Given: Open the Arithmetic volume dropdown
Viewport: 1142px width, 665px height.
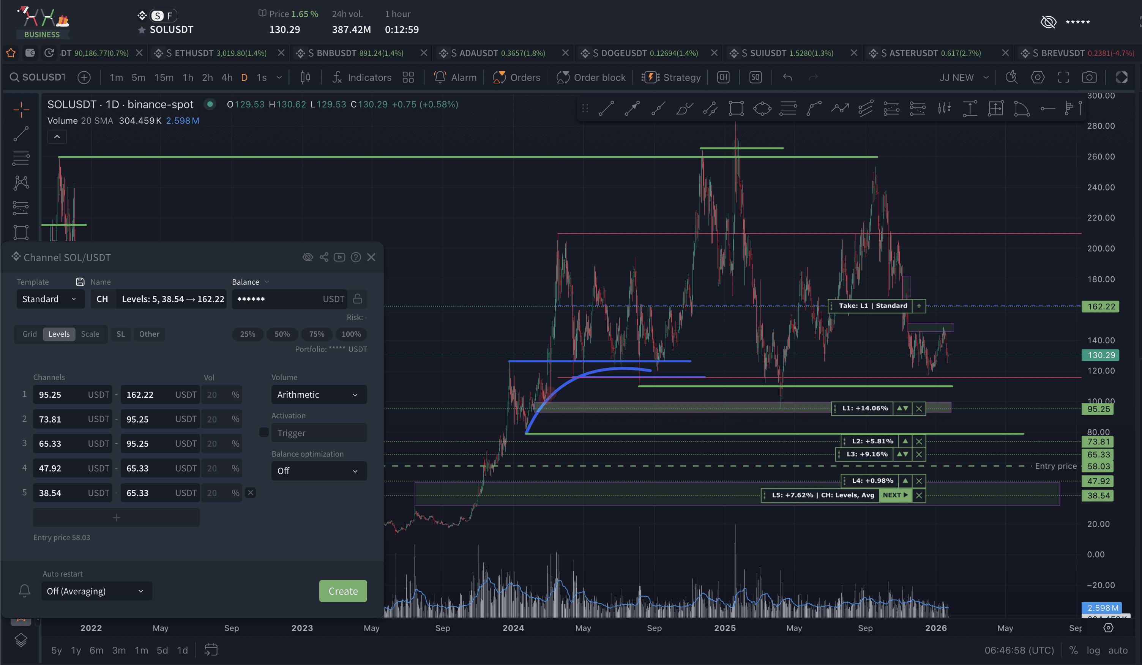Looking at the screenshot, I should pyautogui.click(x=319, y=395).
